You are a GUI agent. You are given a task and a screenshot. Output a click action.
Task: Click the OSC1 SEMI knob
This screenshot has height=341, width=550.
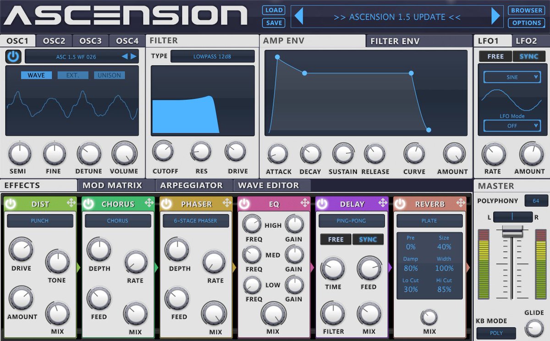(x=20, y=154)
